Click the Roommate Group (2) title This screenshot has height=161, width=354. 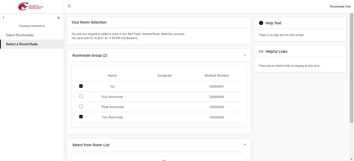pos(90,55)
